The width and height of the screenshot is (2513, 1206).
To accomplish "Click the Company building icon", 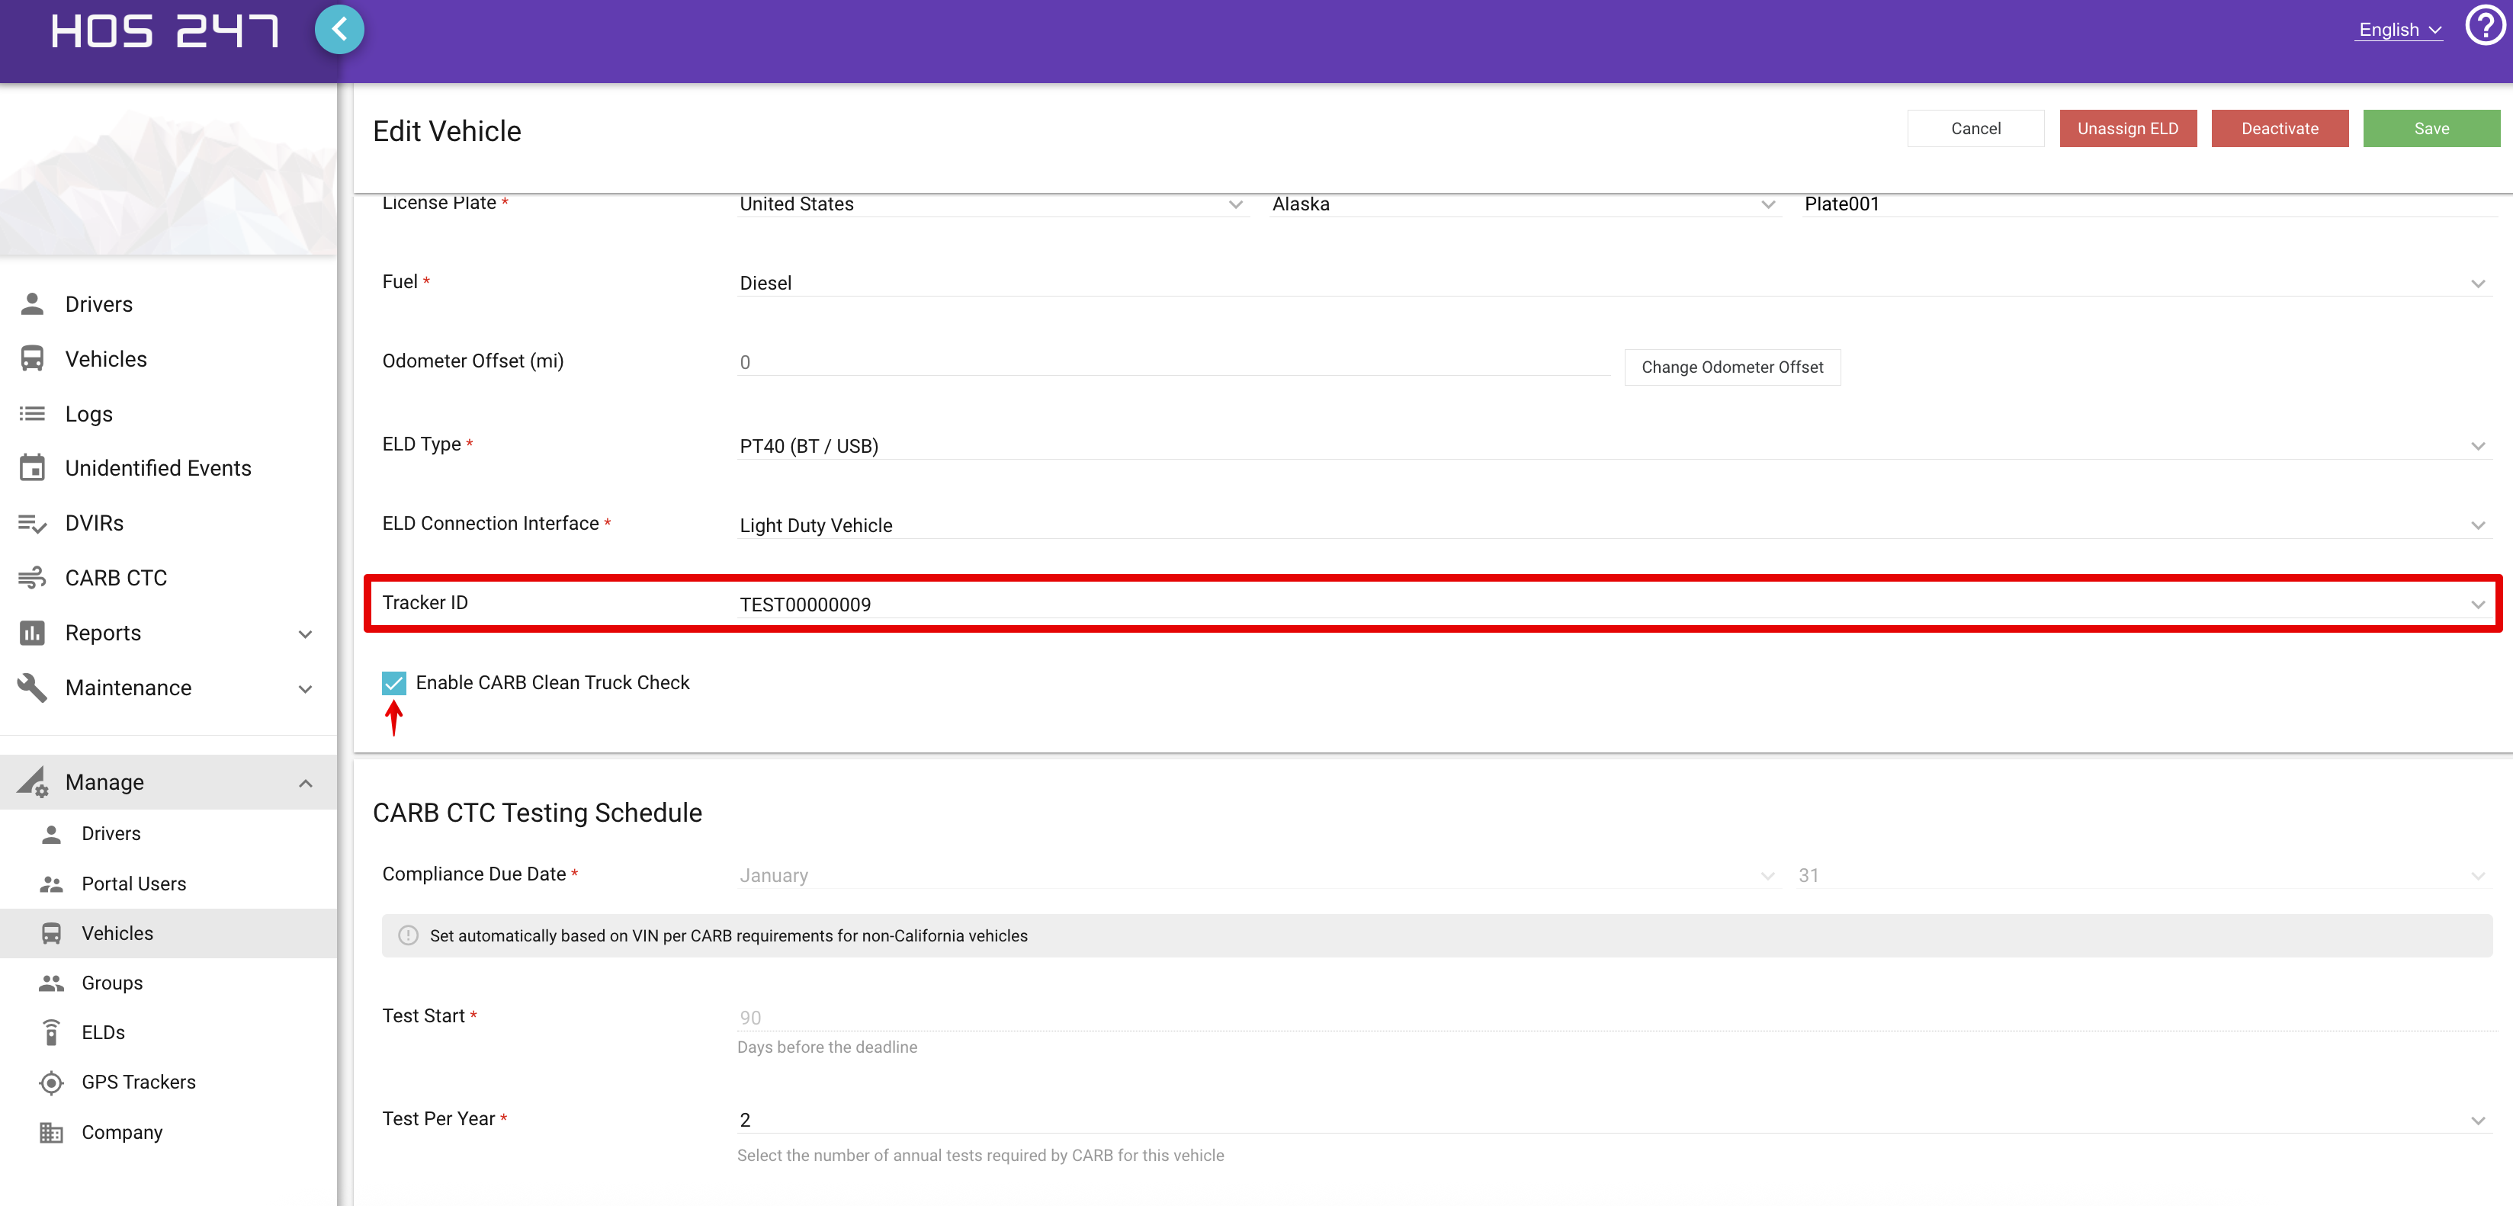I will 52,1132.
